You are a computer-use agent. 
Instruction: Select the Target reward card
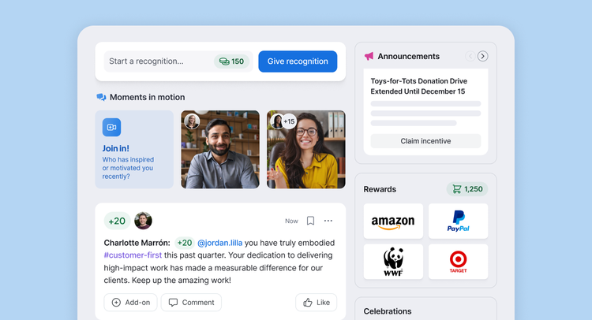[x=458, y=262]
